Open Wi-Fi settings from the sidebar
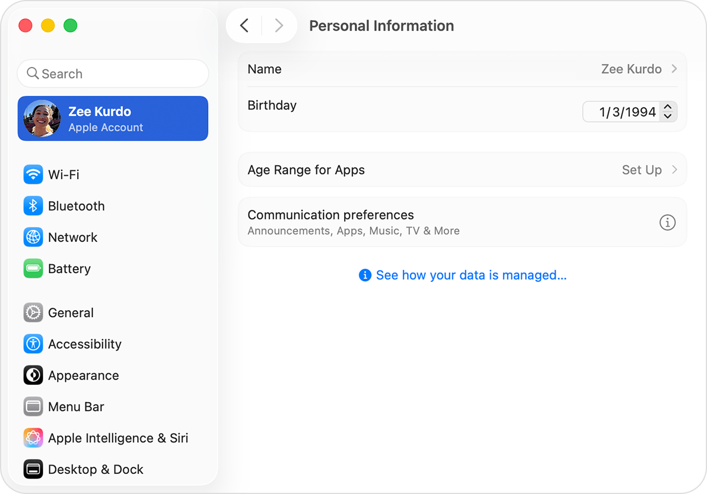Image resolution: width=707 pixels, height=494 pixels. coord(64,174)
